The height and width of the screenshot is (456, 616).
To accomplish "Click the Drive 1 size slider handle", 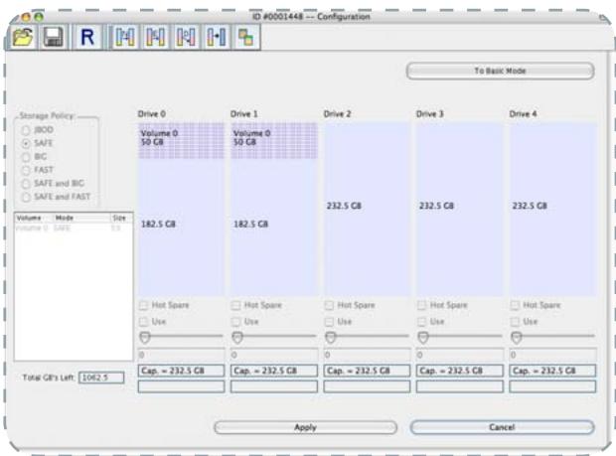I will coord(237,337).
